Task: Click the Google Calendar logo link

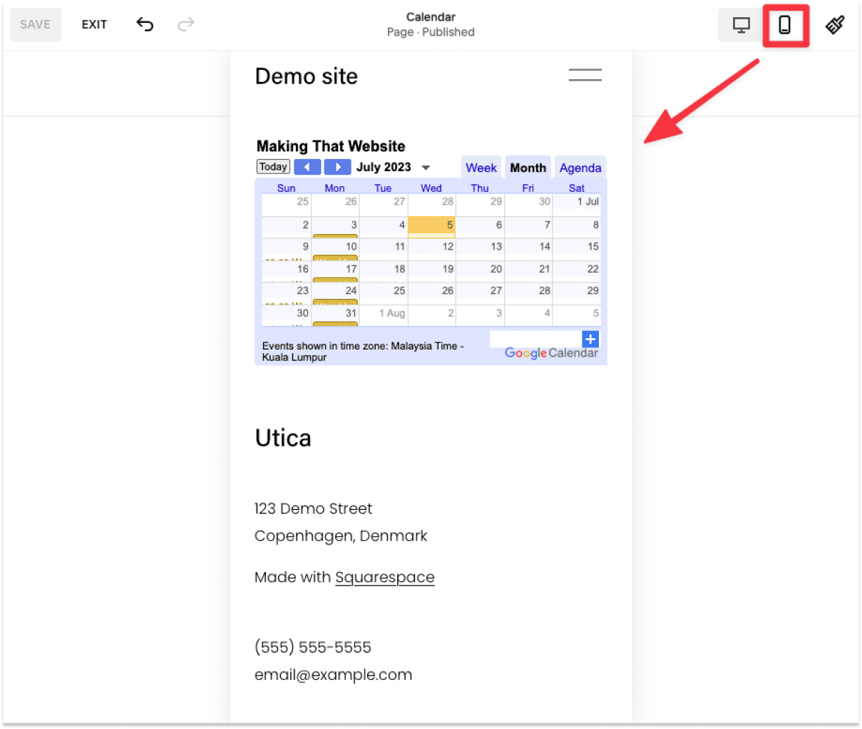Action: (550, 353)
